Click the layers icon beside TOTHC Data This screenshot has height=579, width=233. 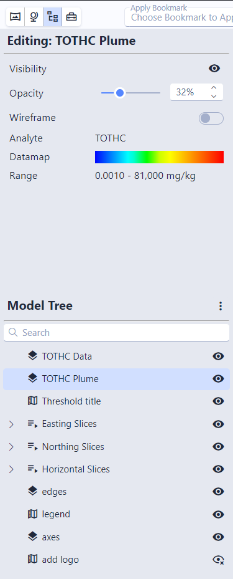[33, 356]
